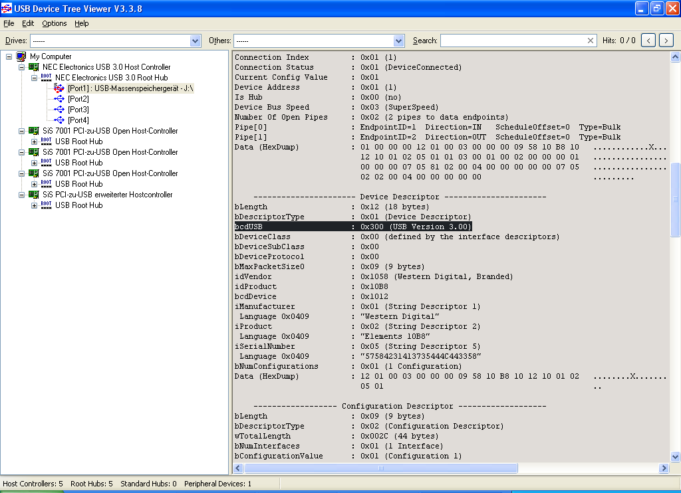This screenshot has height=493, width=681.
Task: Select SiS PCI-zu-USB erweiterter Hostcontroller label
Action: (107, 195)
